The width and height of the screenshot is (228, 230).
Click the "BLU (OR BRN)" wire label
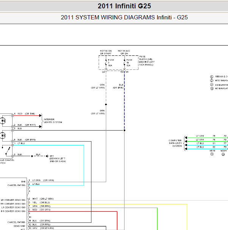tap(118, 86)
